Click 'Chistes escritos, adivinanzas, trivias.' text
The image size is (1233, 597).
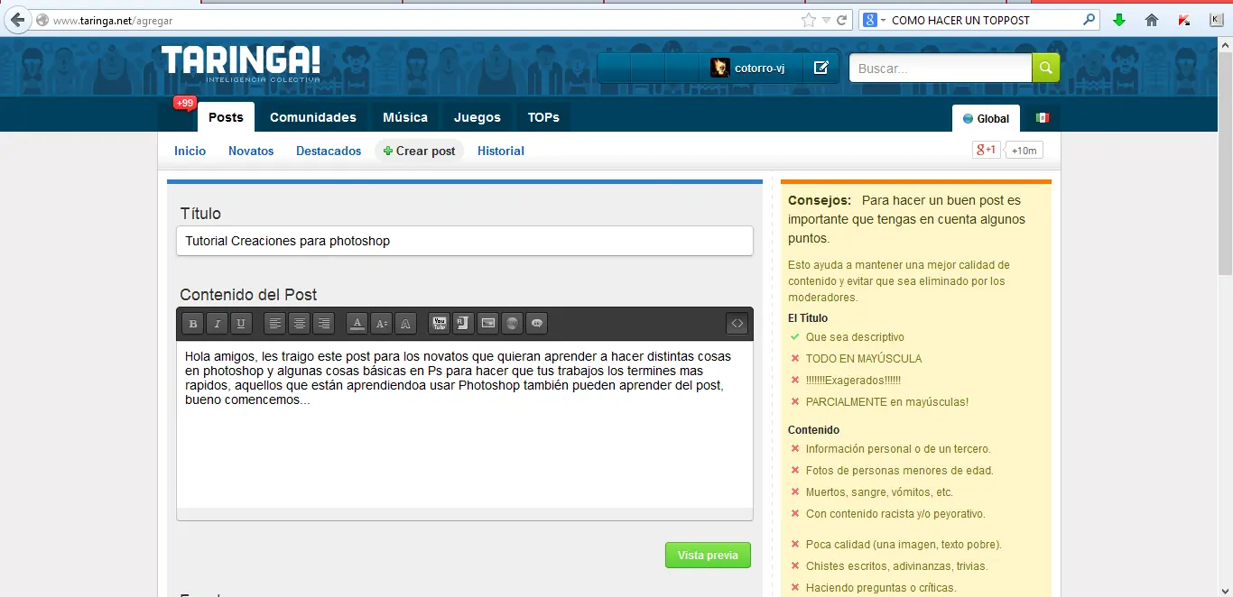point(896,566)
